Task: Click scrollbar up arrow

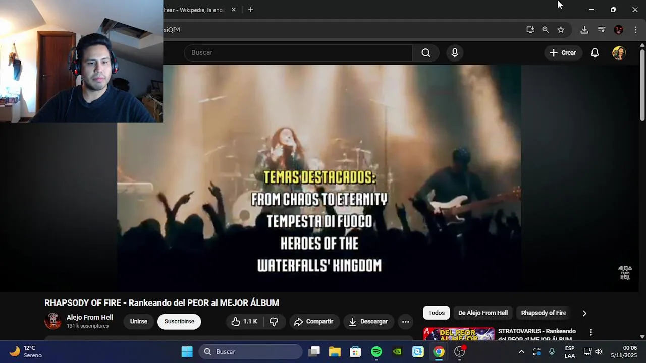Action: (642, 45)
